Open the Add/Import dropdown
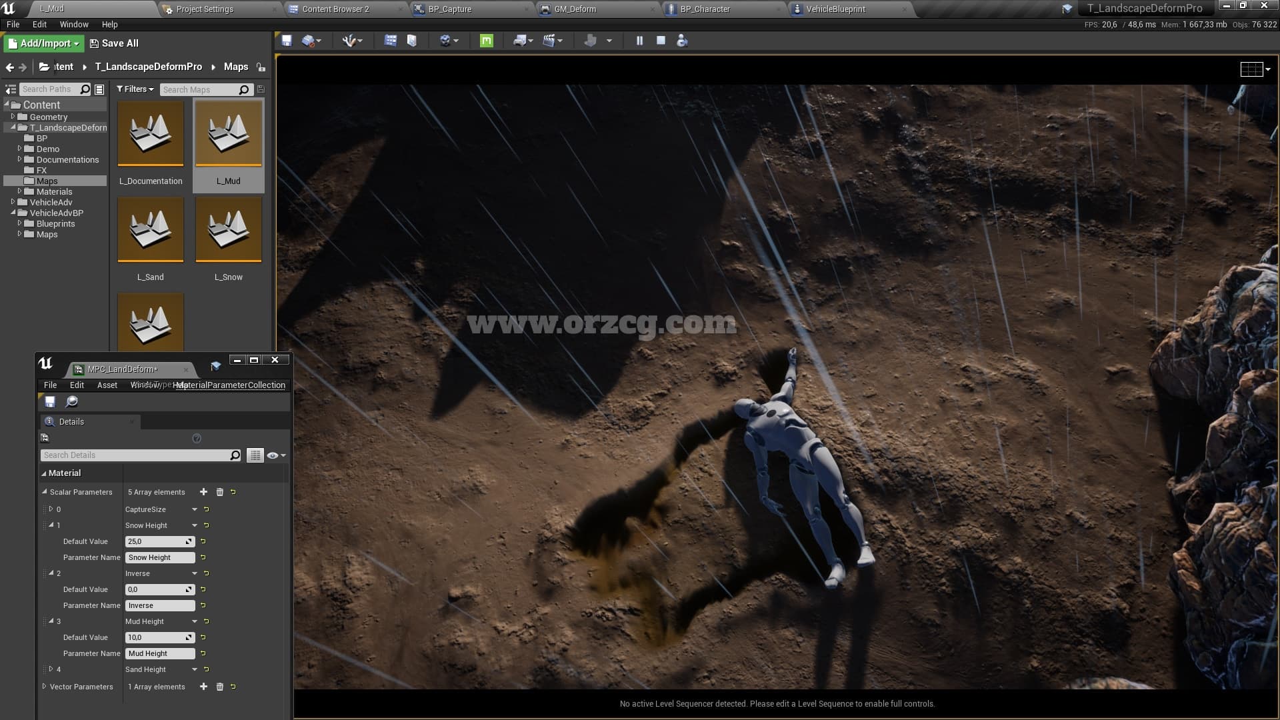Viewport: 1280px width, 720px height. pos(43,43)
